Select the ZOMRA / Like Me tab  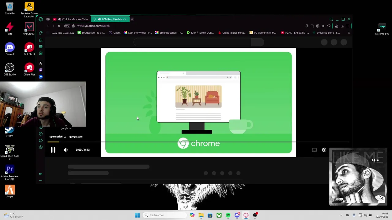(111, 19)
